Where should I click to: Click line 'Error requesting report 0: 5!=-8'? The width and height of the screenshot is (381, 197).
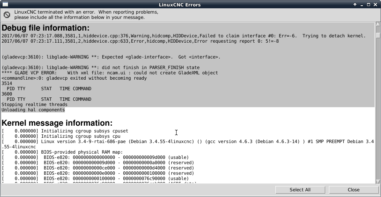(x=140, y=41)
